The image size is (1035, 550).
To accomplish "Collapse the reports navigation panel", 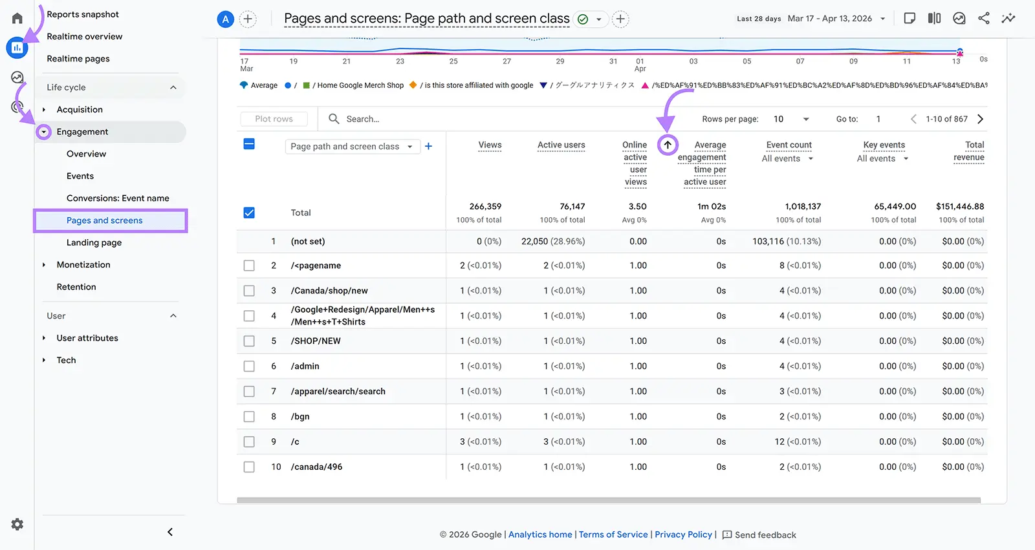I will (170, 532).
